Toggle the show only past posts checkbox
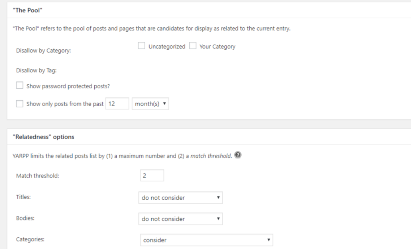Image resolution: width=411 pixels, height=249 pixels. [20, 104]
